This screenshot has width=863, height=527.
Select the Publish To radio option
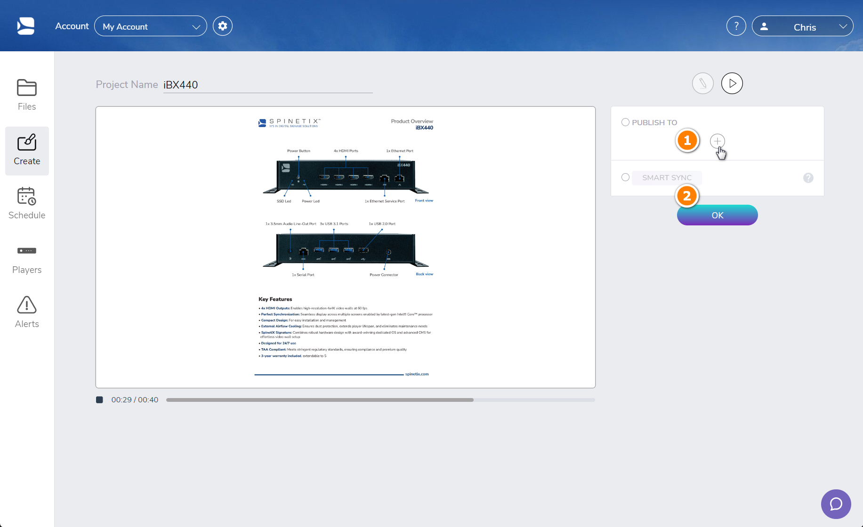(x=625, y=122)
